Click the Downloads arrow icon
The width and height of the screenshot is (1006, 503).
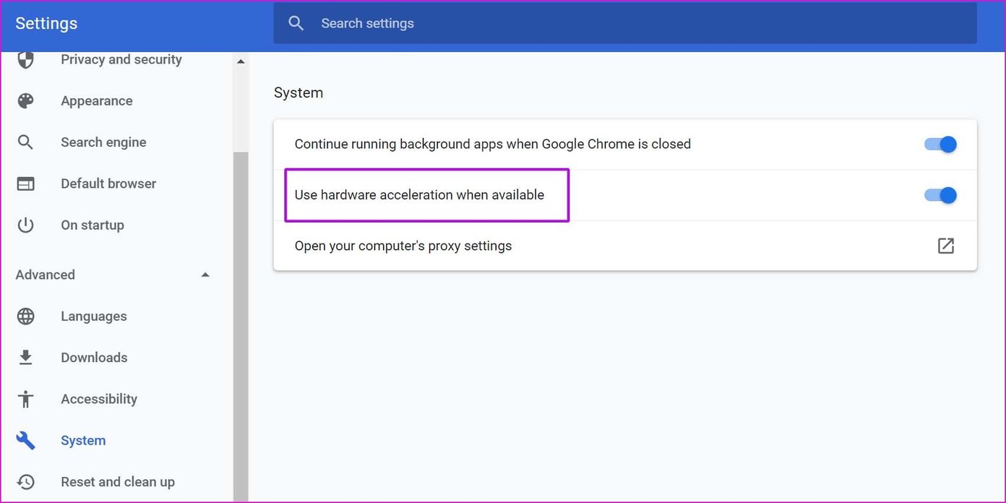coord(25,358)
